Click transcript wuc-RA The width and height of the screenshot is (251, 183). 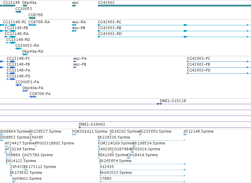coord(79,22)
